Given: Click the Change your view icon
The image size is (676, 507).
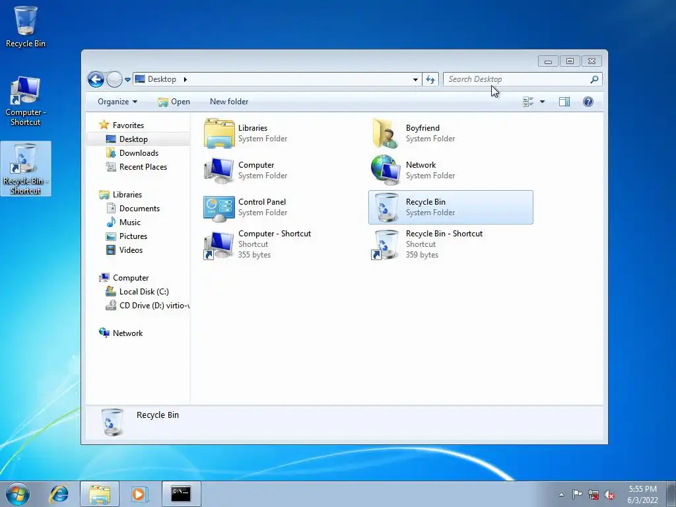Looking at the screenshot, I should coord(528,102).
